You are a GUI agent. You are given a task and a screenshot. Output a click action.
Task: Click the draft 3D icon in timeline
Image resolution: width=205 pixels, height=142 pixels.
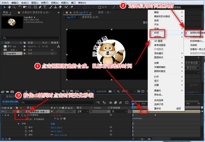(104, 102)
